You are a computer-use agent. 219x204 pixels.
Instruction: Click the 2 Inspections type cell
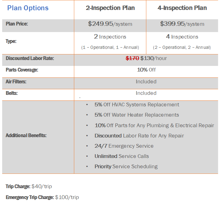pyautogui.click(x=110, y=42)
